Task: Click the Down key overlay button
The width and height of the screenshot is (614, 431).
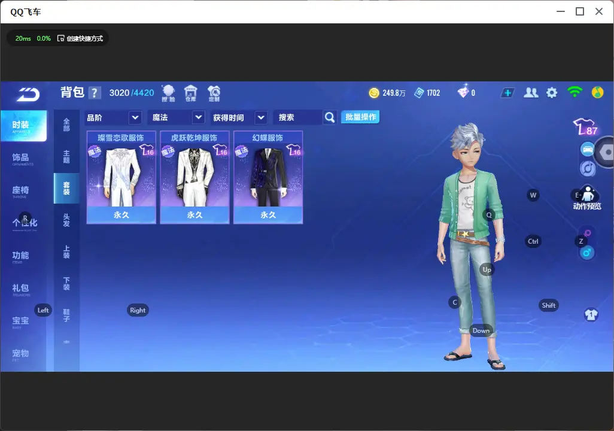Action: 481,330
